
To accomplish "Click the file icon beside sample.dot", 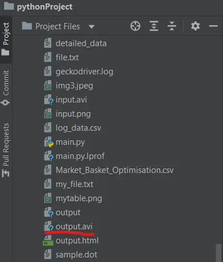I will [48, 254].
